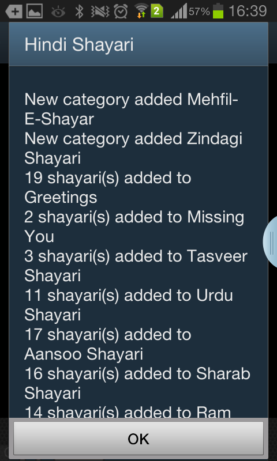
Task: Tap the alarm clock icon
Action: click(121, 12)
